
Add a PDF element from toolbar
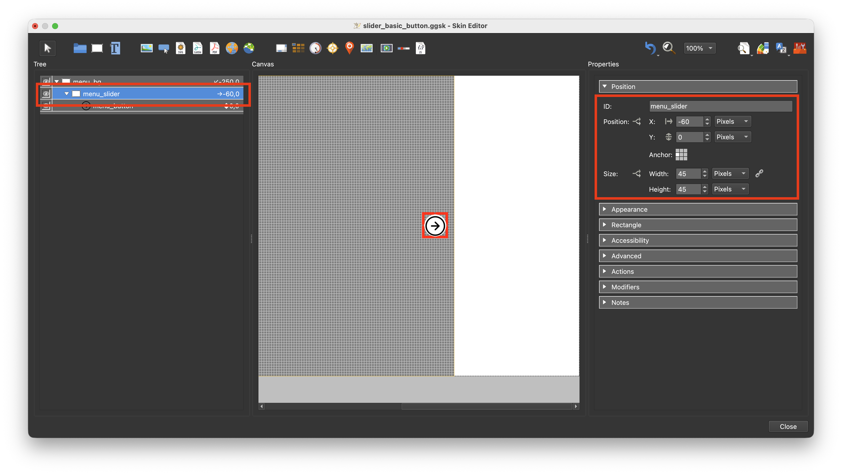215,48
